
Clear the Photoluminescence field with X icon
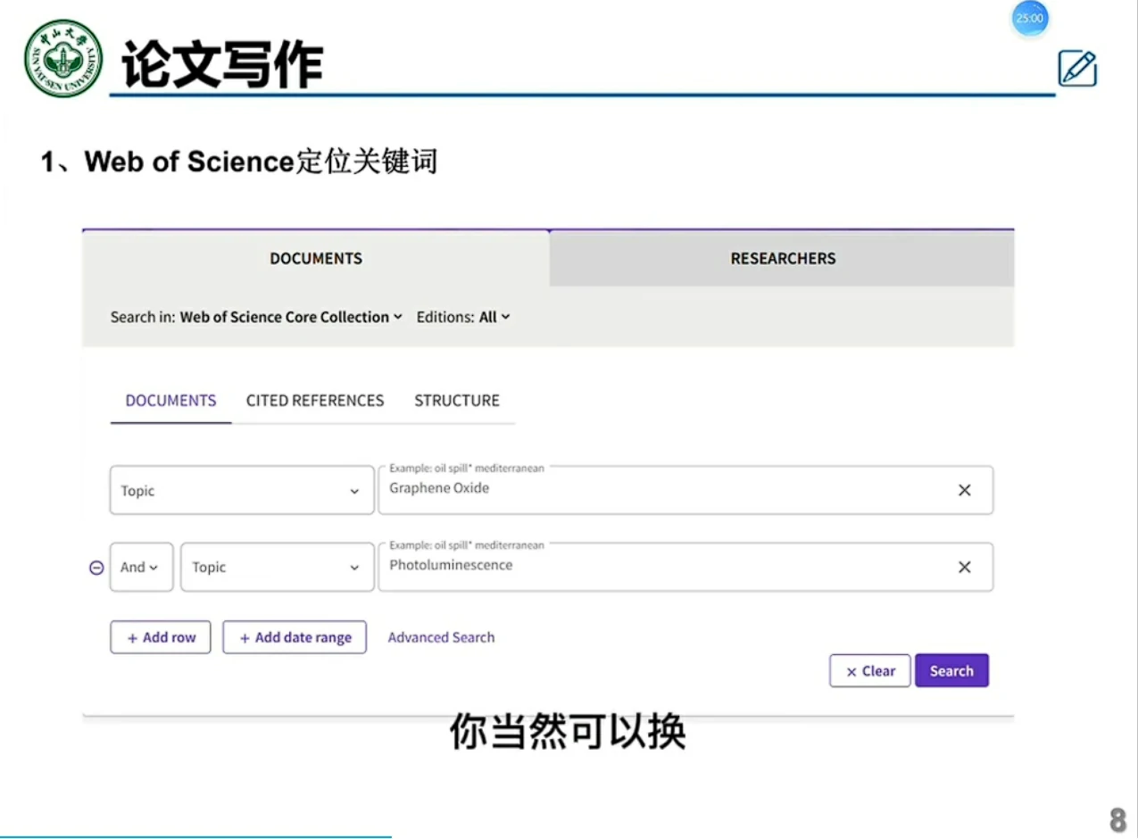964,567
